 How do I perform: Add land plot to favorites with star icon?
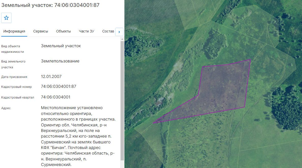[x=6, y=18]
